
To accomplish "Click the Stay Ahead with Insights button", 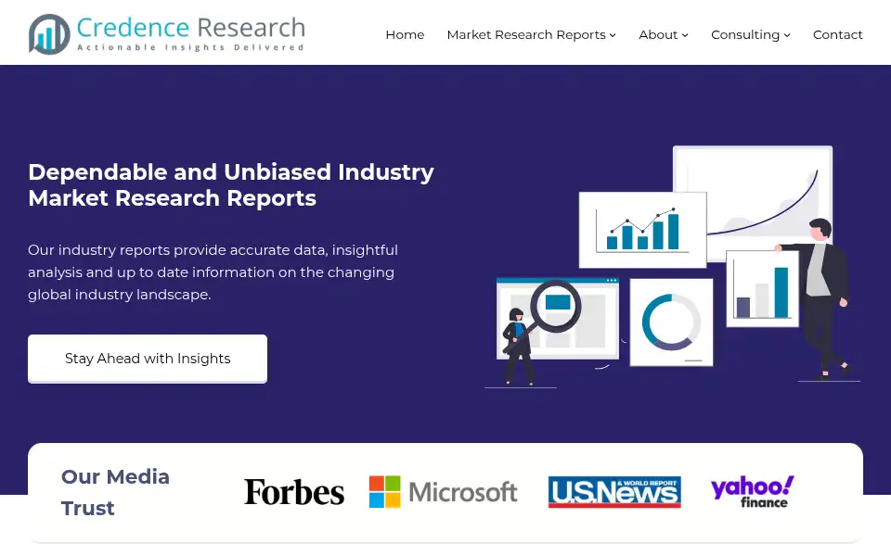I will tap(148, 359).
